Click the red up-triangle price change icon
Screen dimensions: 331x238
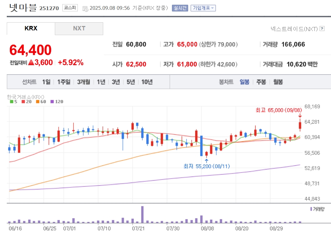tap(31, 62)
